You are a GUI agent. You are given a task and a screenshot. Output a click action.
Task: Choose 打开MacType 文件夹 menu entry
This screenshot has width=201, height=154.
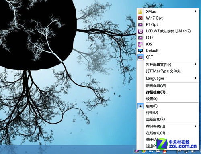[x=168, y=71]
